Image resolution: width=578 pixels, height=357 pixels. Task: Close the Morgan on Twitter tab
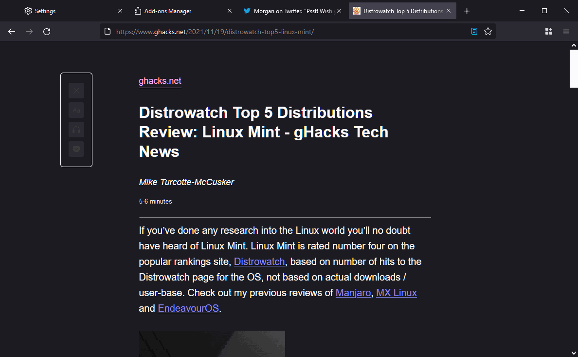point(339,11)
